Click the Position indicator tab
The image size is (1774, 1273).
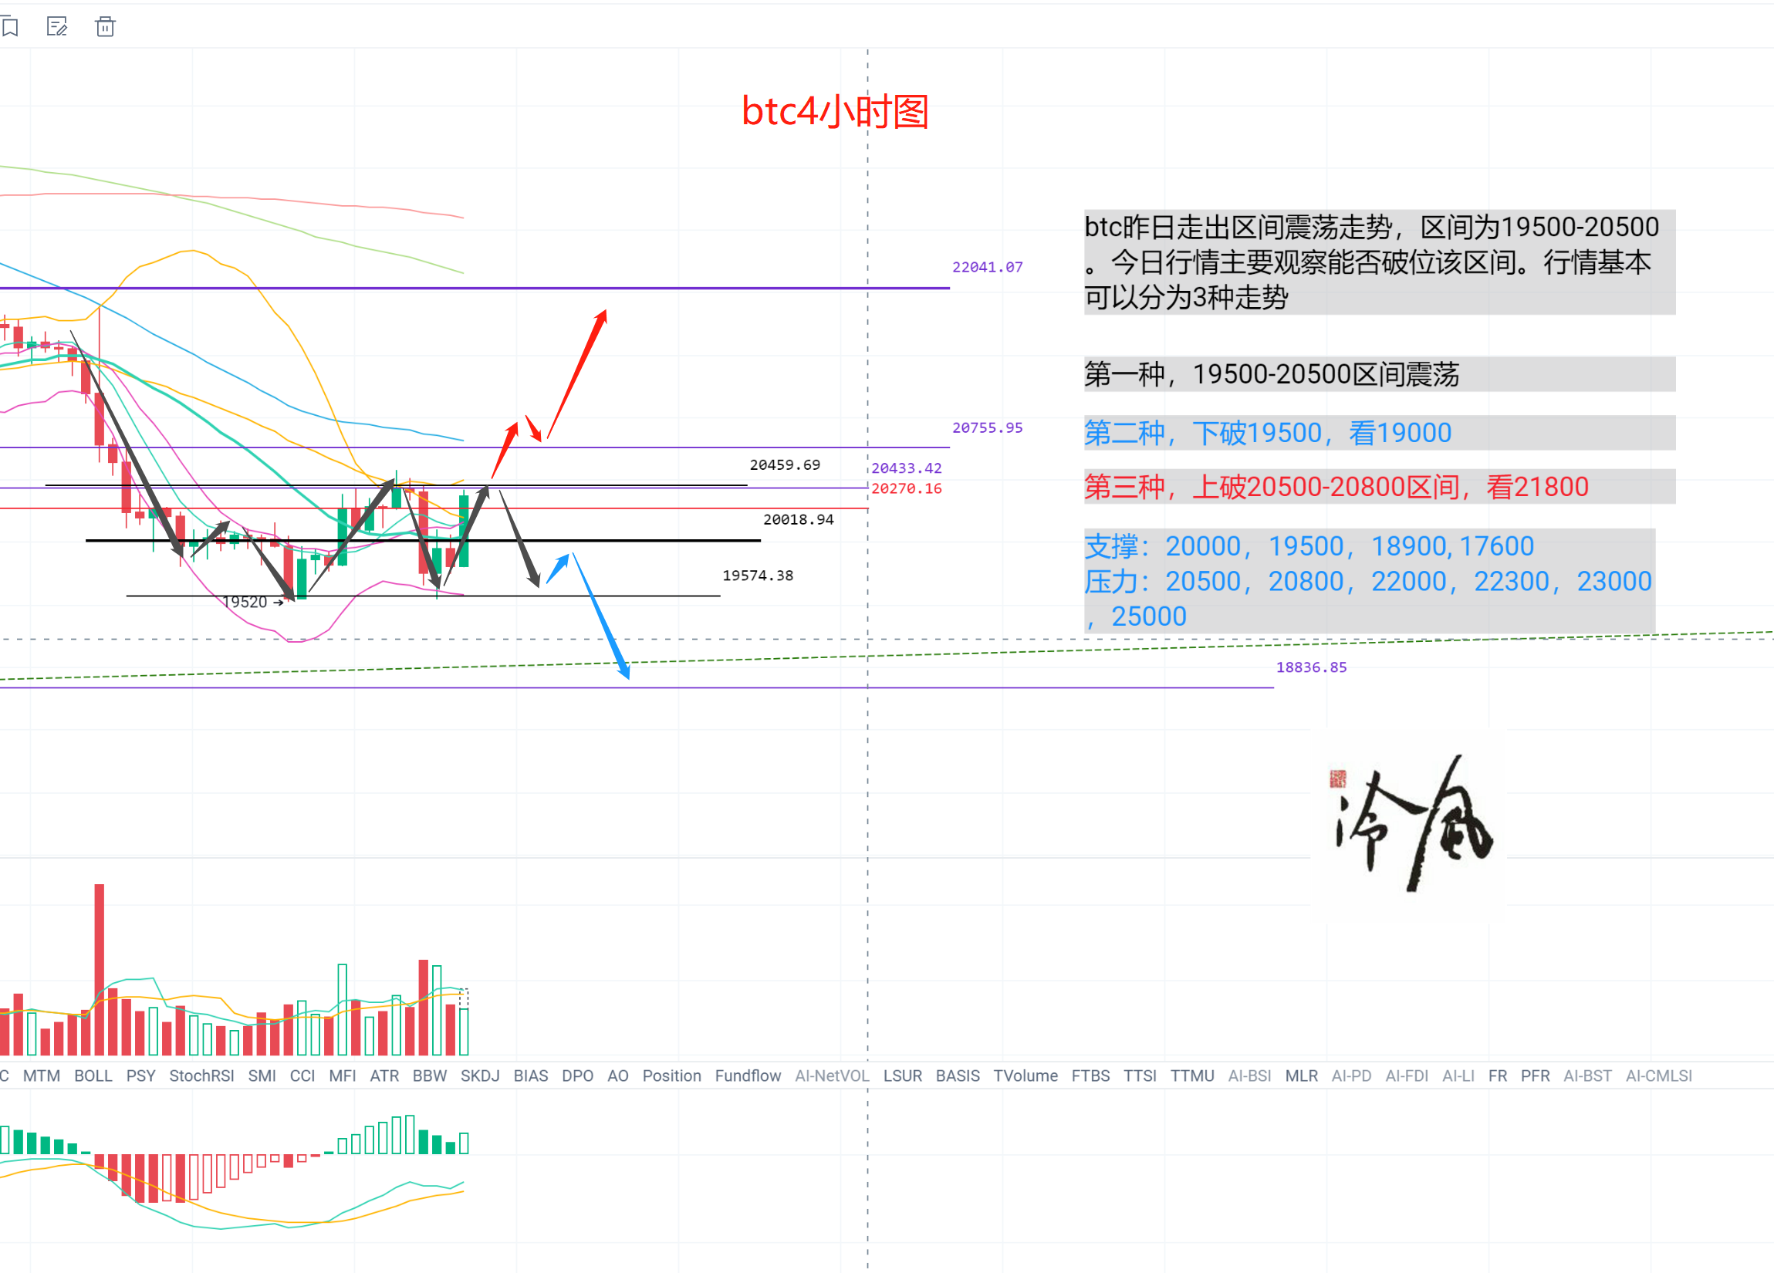[671, 1075]
